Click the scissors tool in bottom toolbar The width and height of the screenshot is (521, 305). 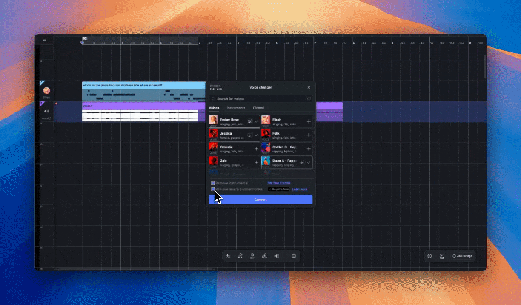point(228,256)
